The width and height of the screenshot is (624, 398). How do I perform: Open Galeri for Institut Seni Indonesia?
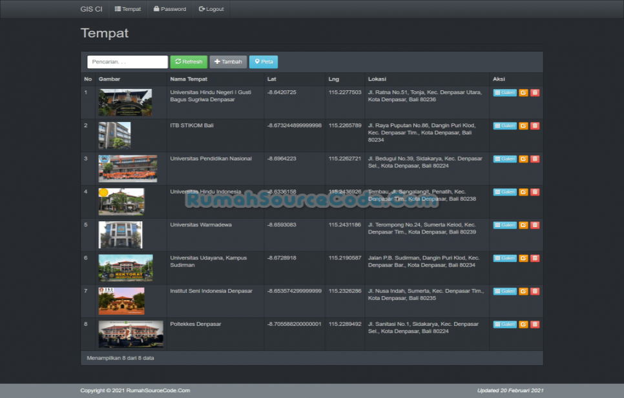(505, 291)
